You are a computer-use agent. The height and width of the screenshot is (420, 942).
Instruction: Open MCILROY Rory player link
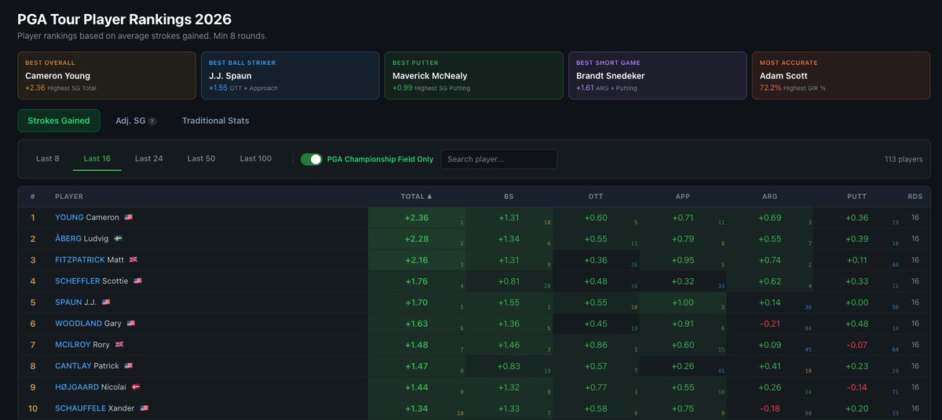tap(82, 344)
